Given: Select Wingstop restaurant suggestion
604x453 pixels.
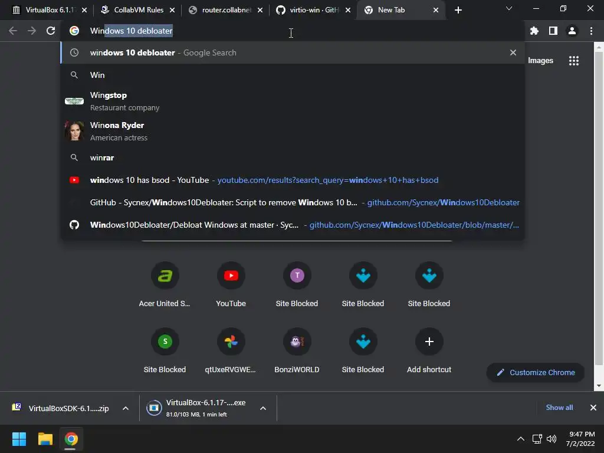Looking at the screenshot, I should pos(293,101).
